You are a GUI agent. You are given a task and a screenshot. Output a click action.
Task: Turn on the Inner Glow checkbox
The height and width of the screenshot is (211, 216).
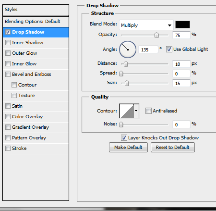coord(8,64)
